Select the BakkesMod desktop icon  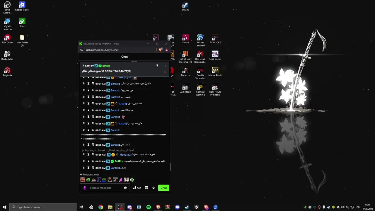(7, 56)
